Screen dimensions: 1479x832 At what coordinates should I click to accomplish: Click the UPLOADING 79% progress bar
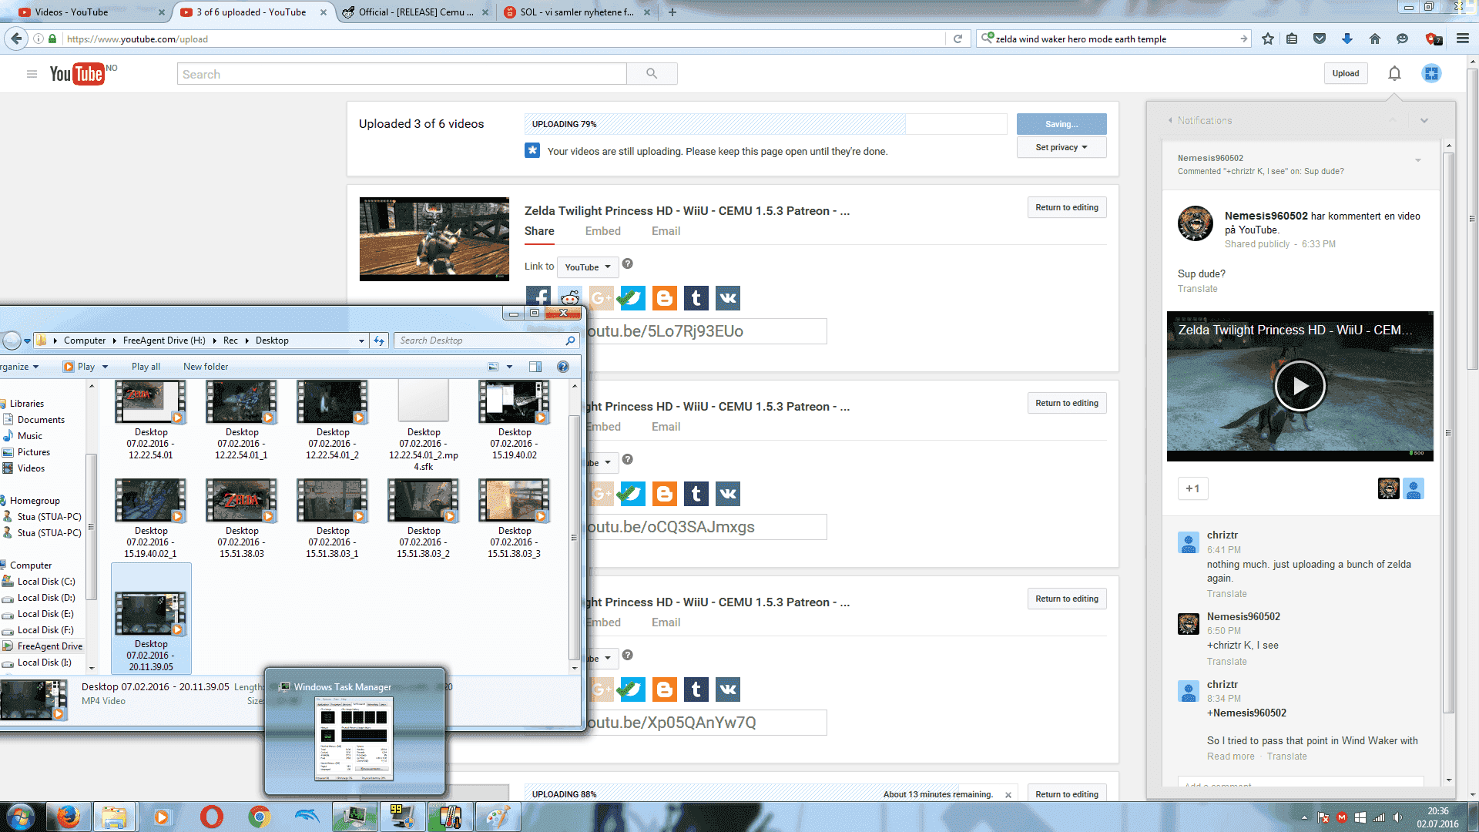(x=766, y=124)
